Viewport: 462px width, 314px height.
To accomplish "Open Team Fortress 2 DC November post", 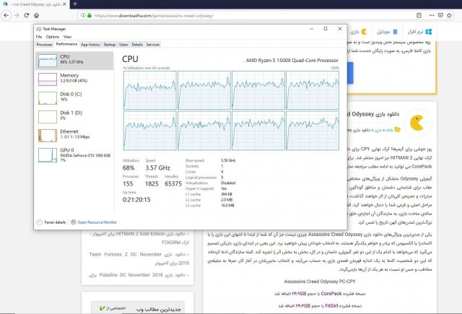I will click(139, 258).
